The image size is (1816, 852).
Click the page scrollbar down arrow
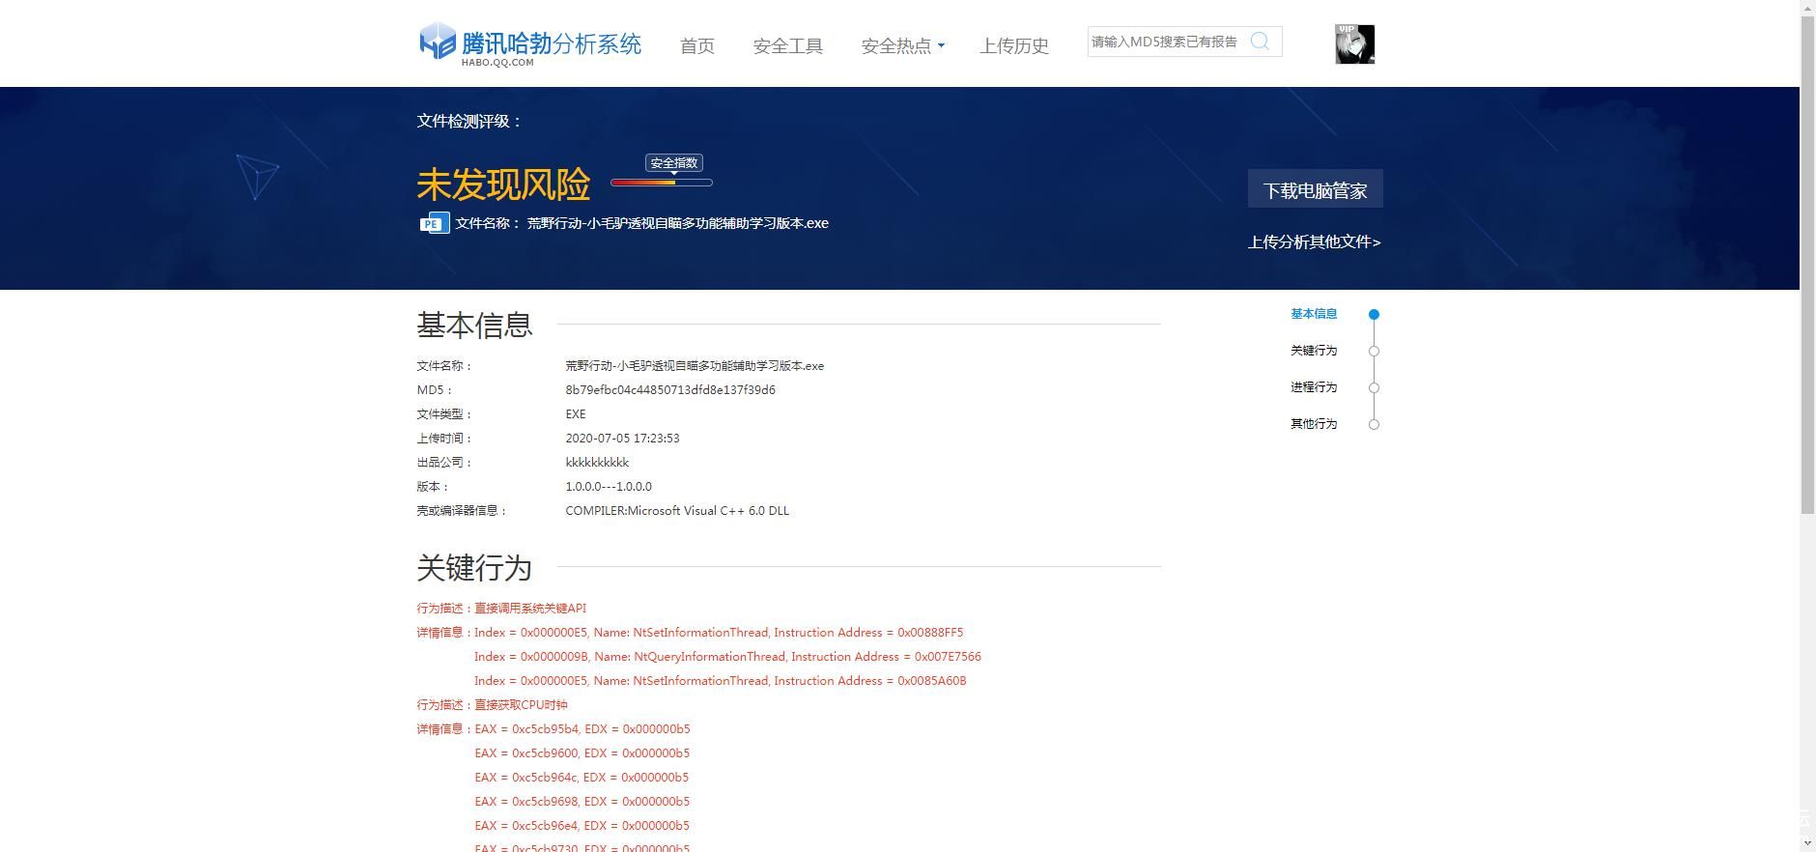1807,842
